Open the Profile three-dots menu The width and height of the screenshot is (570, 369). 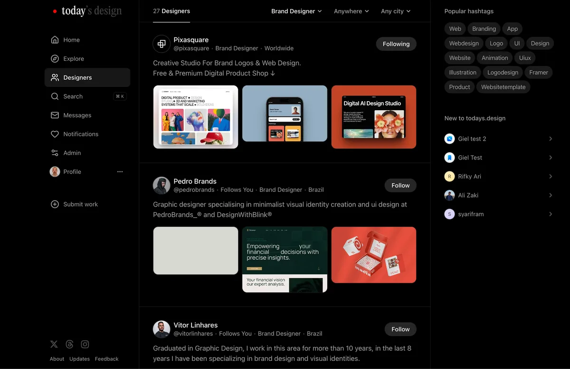(x=120, y=171)
